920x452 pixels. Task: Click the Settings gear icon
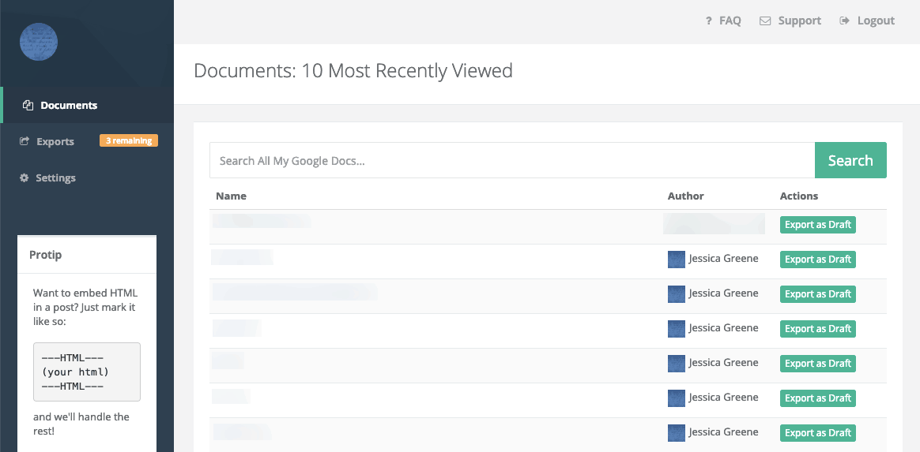pos(25,178)
